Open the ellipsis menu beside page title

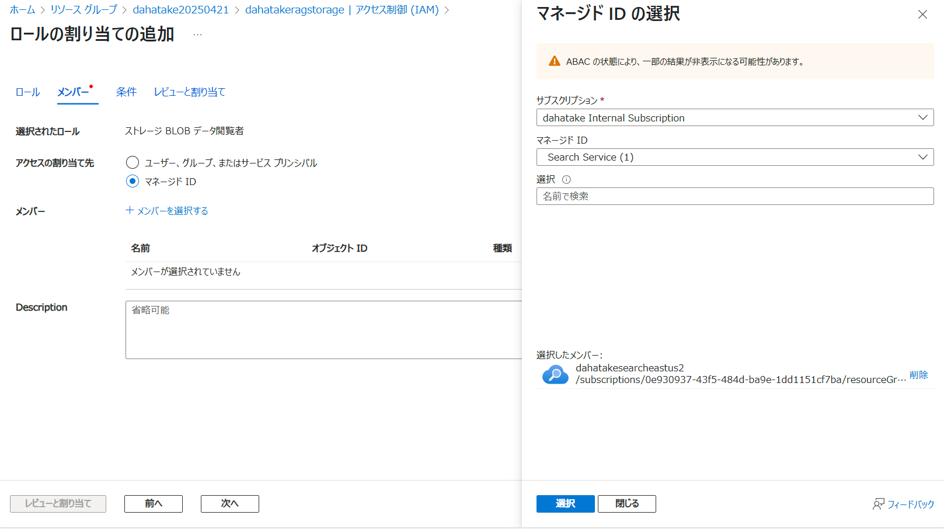198,34
